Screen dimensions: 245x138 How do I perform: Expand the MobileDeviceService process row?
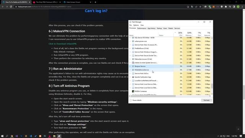tap(130, 70)
